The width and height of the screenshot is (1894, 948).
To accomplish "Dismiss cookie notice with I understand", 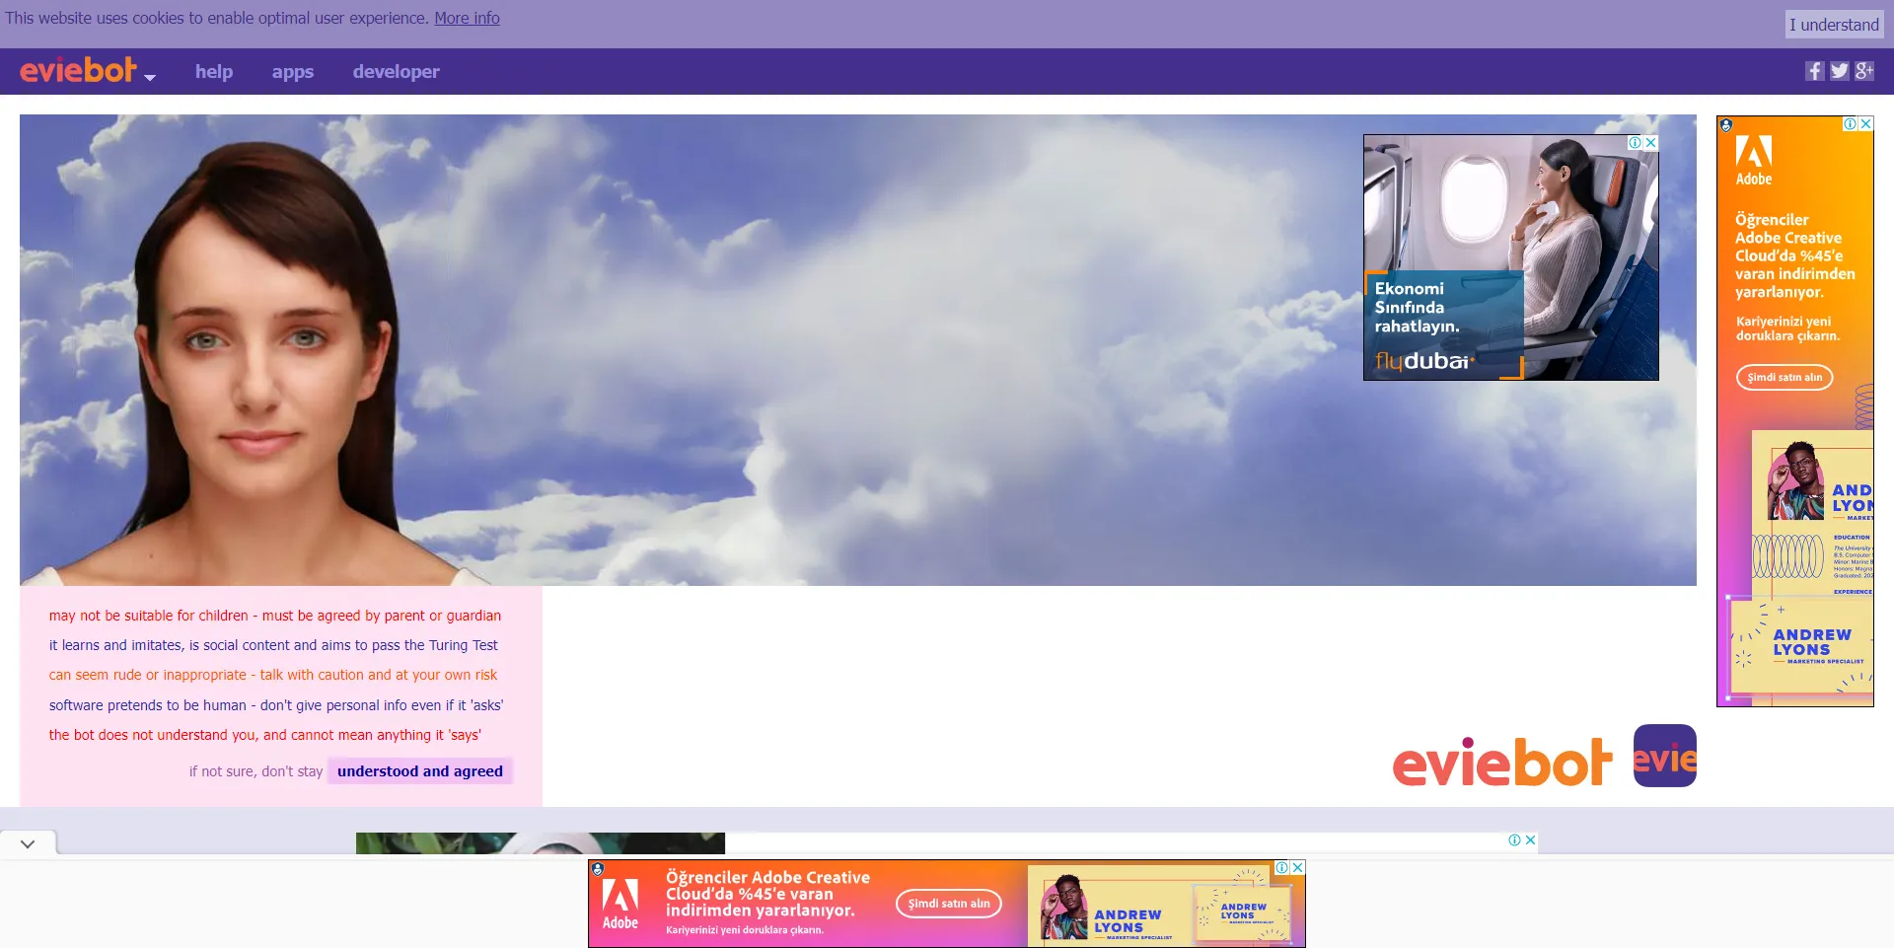I will (x=1835, y=25).
